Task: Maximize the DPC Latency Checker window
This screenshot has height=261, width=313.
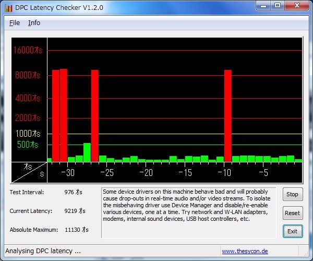Action: click(x=278, y=6)
